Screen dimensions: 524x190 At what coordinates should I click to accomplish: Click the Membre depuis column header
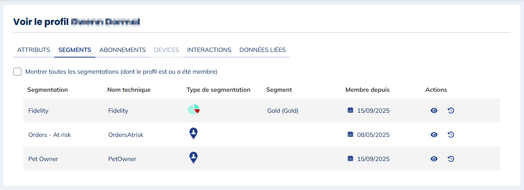pyautogui.click(x=368, y=90)
